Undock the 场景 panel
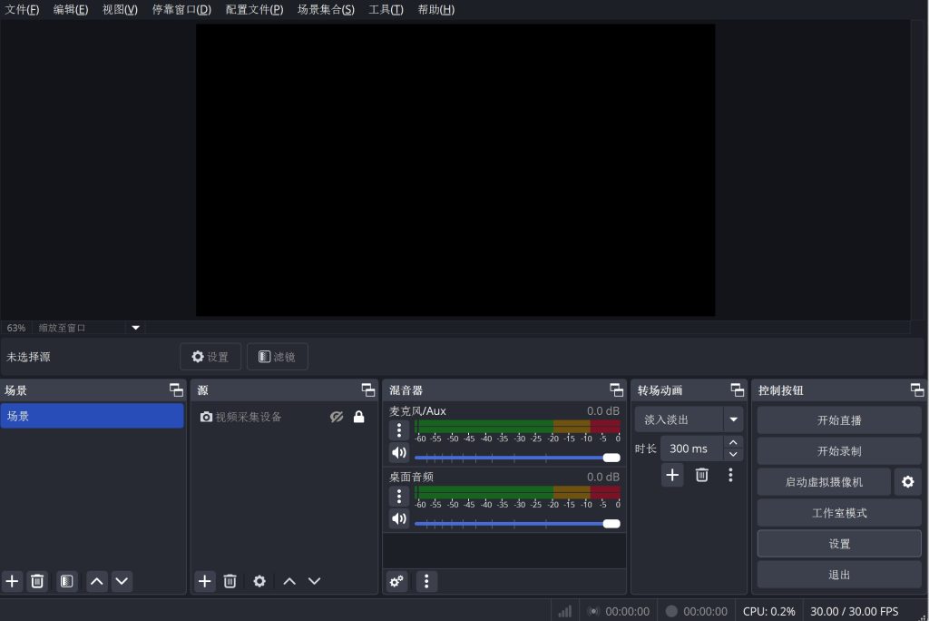Viewport: 929px width, 621px height. point(176,390)
